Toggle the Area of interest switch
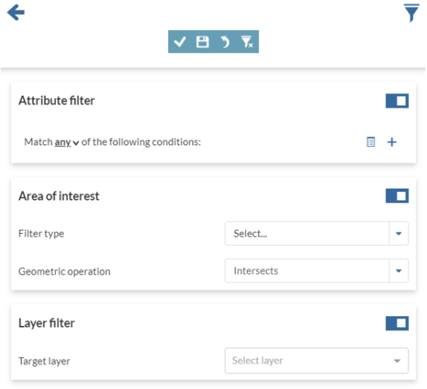The width and height of the screenshot is (427, 389). pos(397,195)
